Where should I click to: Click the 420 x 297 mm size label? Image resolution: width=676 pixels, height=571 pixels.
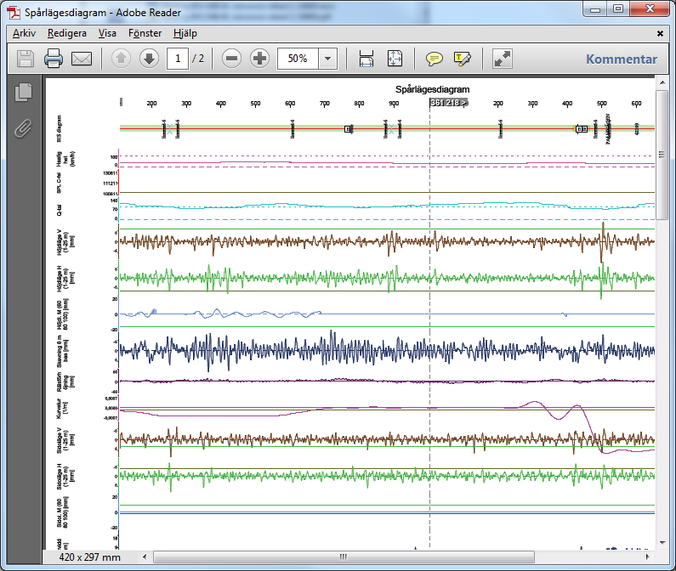89,557
